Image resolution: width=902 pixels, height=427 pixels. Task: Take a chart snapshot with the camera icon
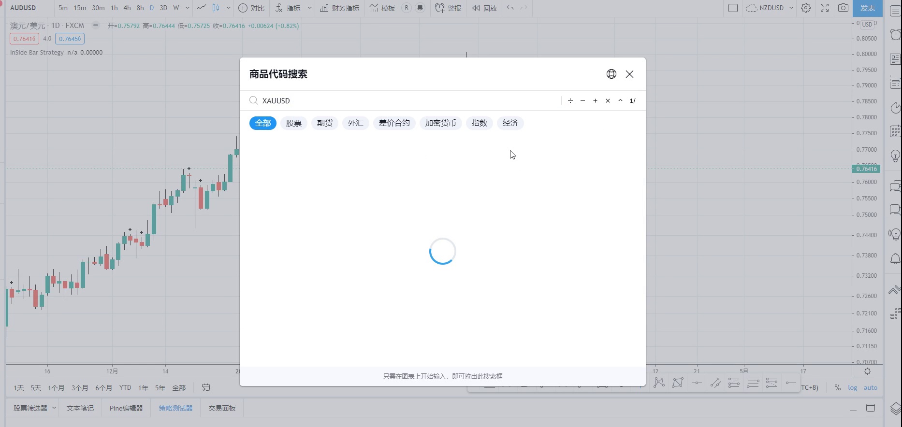[843, 8]
